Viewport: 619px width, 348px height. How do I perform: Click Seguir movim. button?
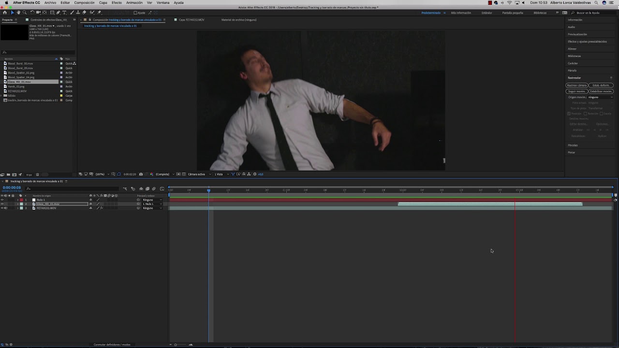576,91
